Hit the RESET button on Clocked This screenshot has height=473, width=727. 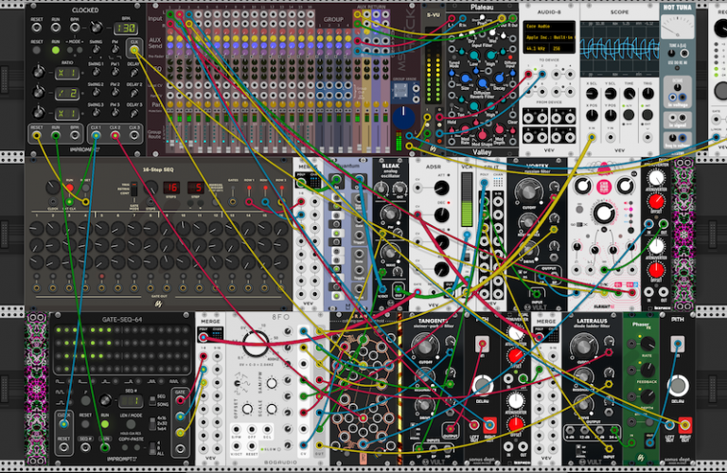pyautogui.click(x=37, y=49)
